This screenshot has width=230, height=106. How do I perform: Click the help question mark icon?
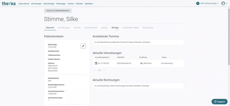click(x=198, y=3)
